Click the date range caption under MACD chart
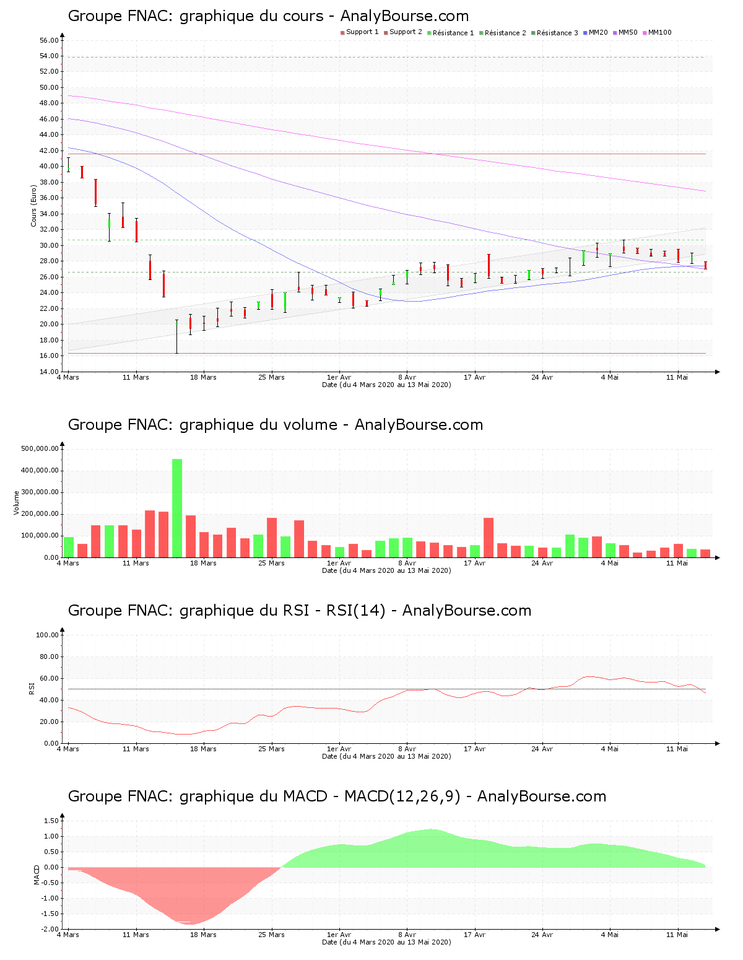The image size is (743, 960). tap(387, 942)
